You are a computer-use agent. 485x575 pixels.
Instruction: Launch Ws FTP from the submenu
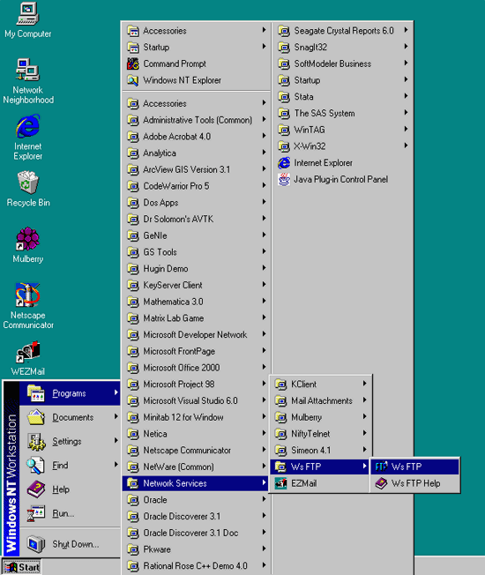pyautogui.click(x=415, y=467)
